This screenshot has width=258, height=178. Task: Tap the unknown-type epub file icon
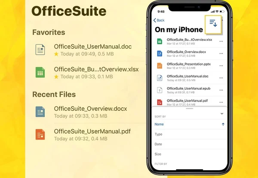point(160,90)
